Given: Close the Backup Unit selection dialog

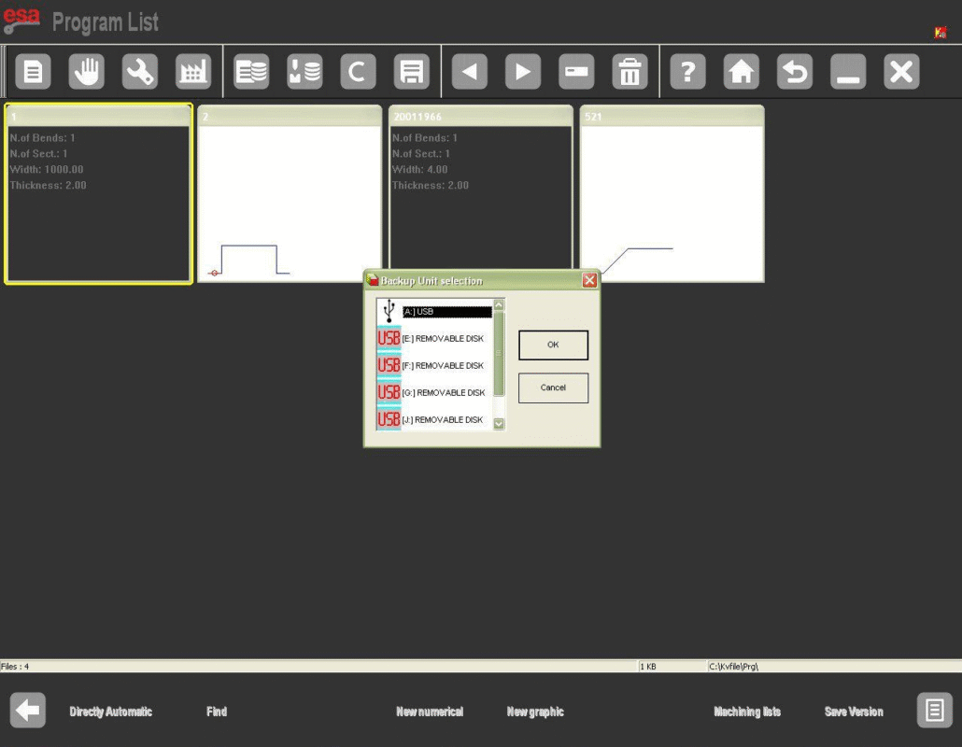Looking at the screenshot, I should pos(589,280).
